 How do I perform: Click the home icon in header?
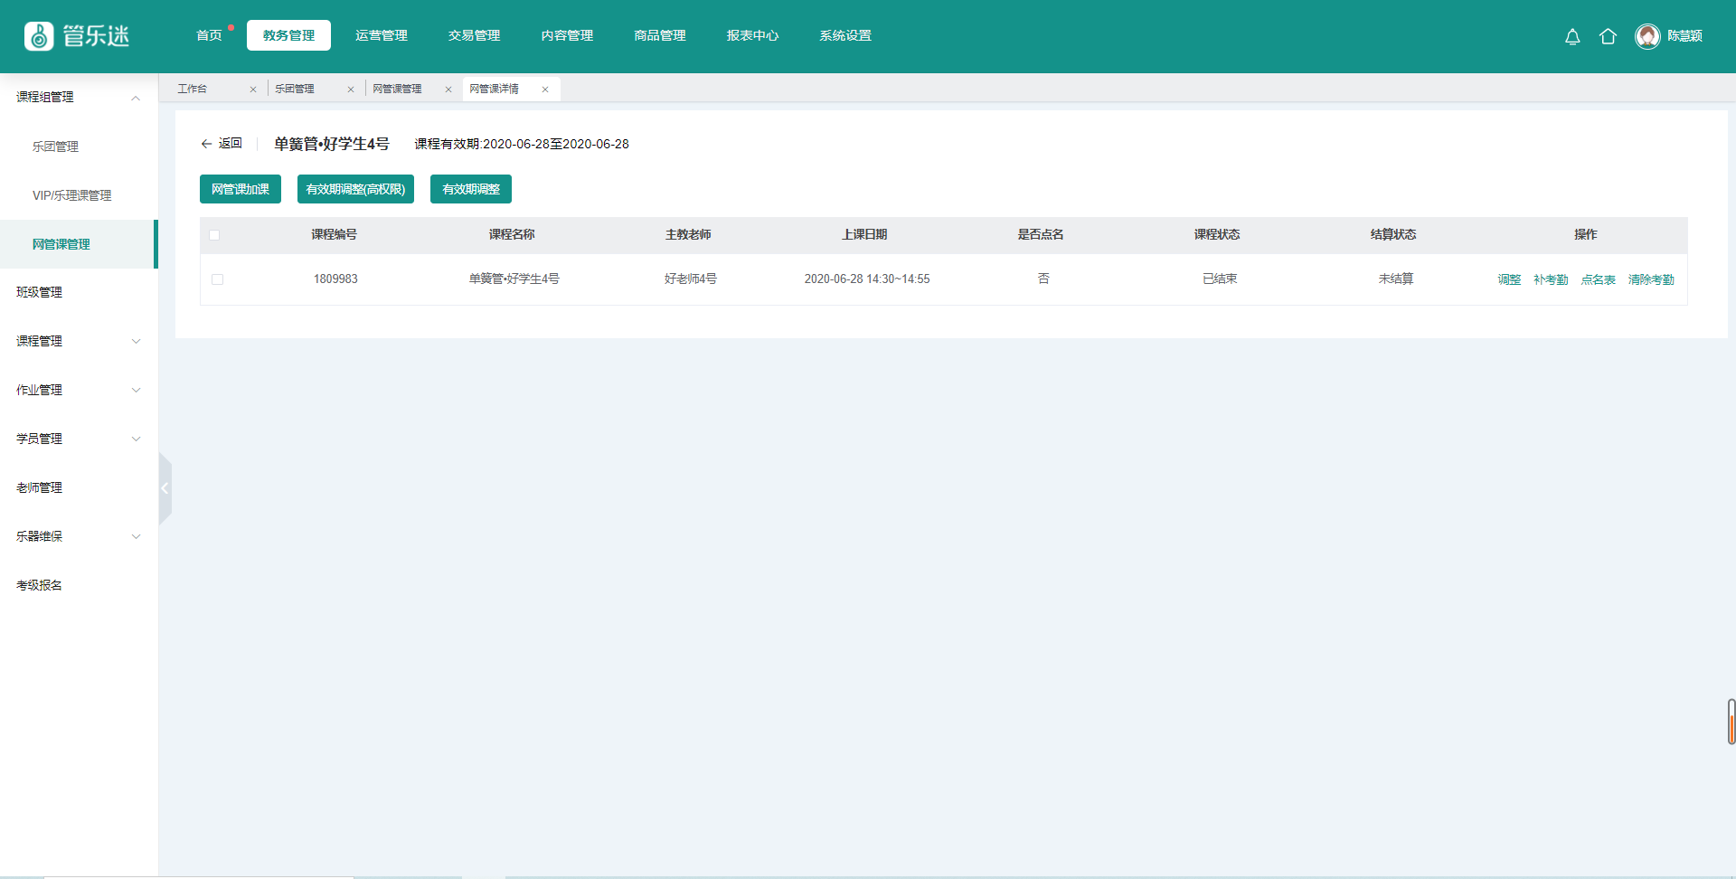tap(1608, 36)
